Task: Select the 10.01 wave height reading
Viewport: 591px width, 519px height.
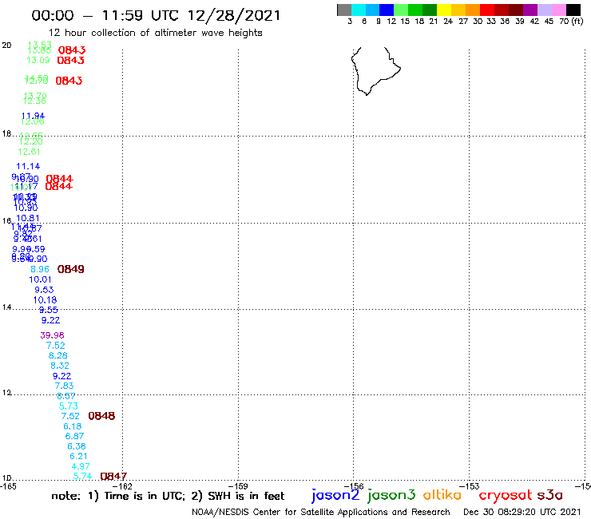Action: pyautogui.click(x=40, y=279)
